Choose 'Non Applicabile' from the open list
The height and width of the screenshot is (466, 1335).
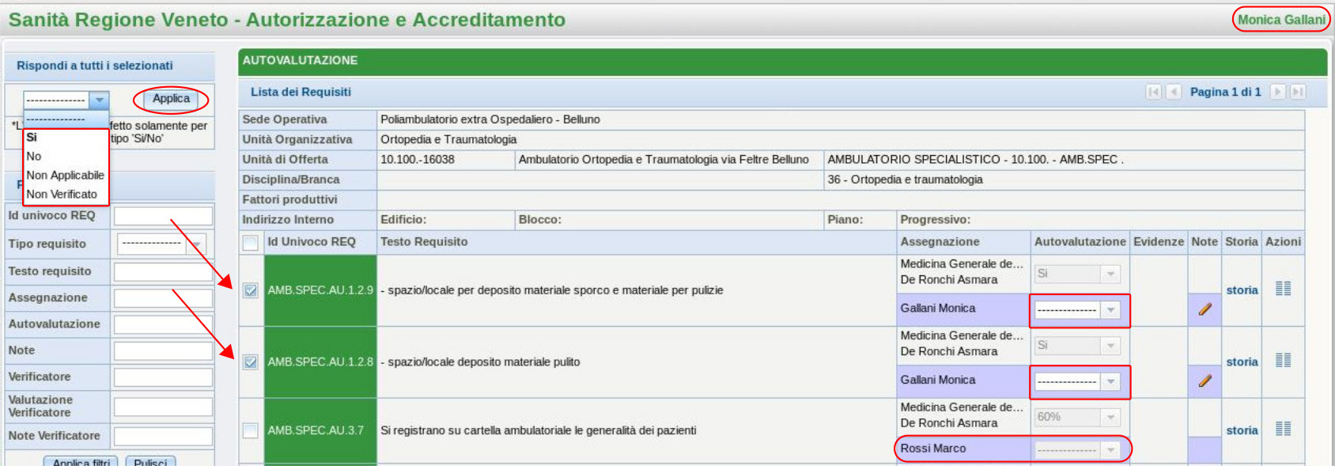[x=65, y=175]
